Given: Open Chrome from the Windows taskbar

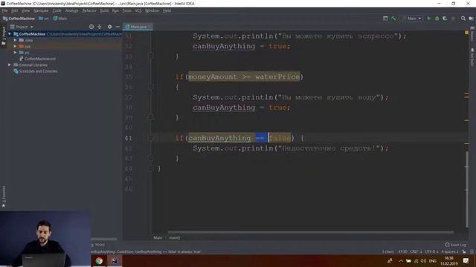Looking at the screenshot, I should [99, 261].
